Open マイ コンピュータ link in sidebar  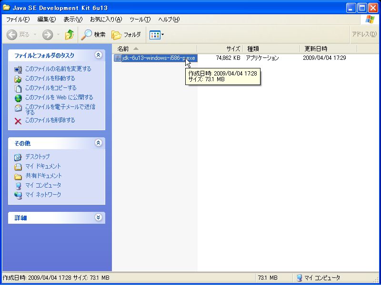click(43, 185)
